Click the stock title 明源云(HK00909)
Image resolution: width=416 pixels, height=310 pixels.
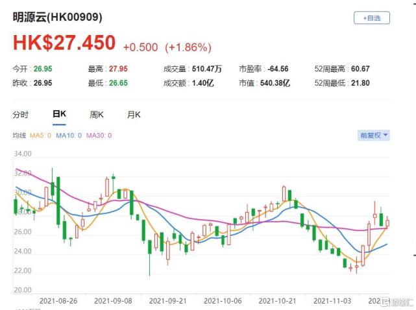(x=57, y=18)
